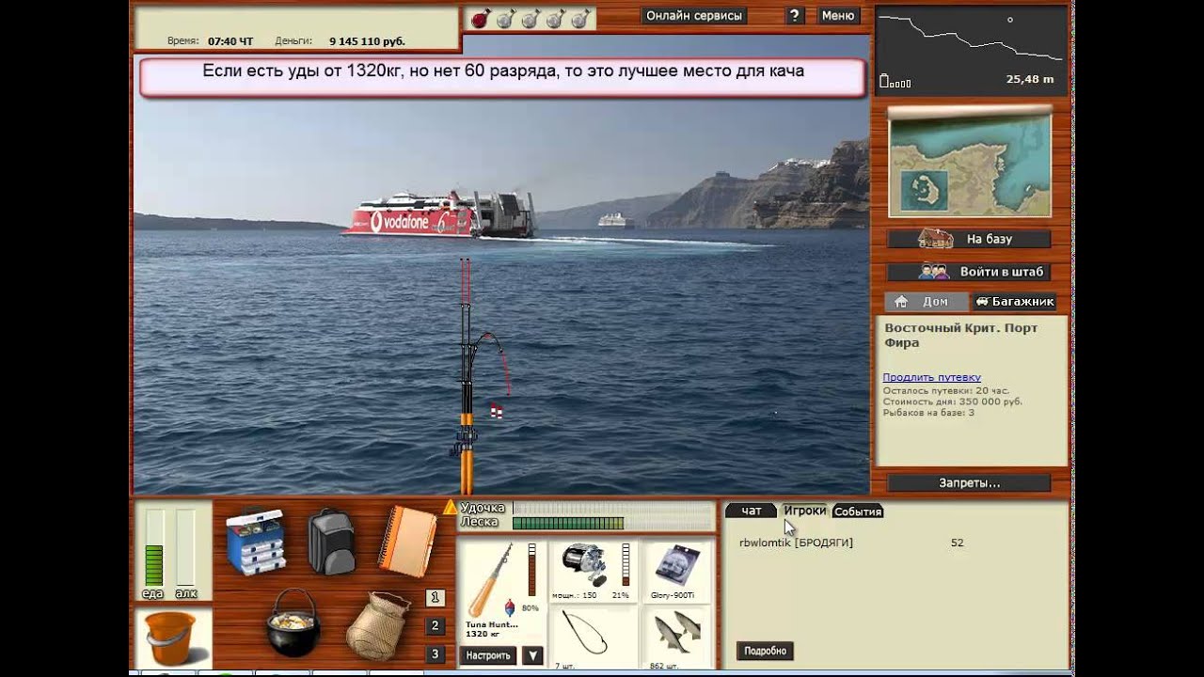Click the highlighted red bait indicator
Image resolution: width=1204 pixels, height=677 pixels.
(x=480, y=18)
